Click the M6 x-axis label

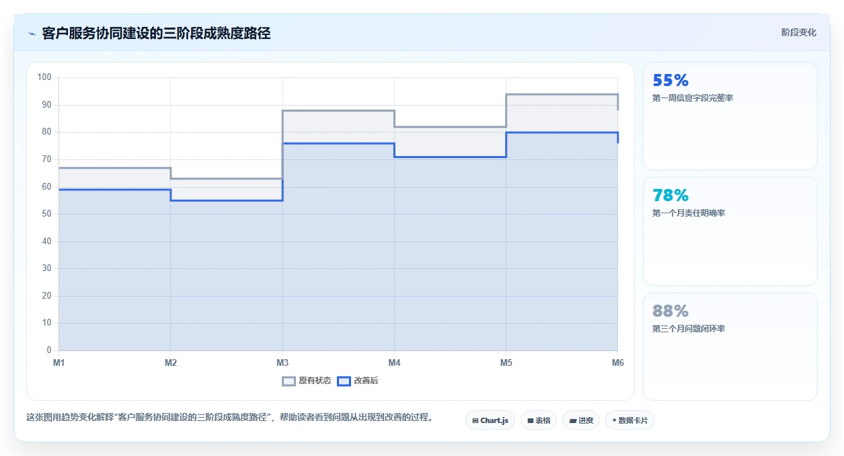point(617,363)
